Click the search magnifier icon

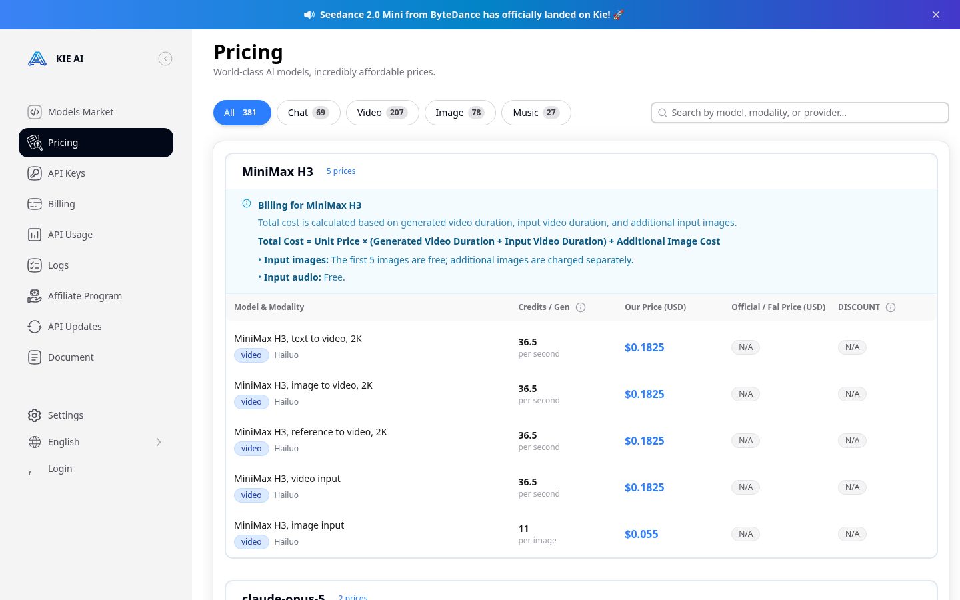pos(663,113)
